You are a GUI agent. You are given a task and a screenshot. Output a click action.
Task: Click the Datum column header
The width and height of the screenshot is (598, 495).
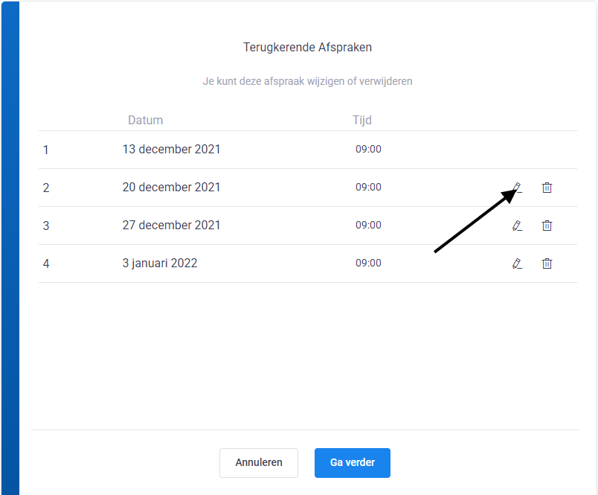tap(145, 121)
